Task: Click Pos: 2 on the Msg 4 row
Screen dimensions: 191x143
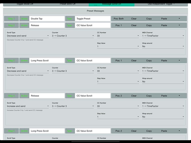Action: (119, 96)
